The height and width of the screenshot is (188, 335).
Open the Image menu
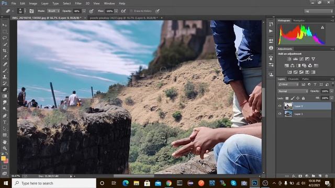33,4
